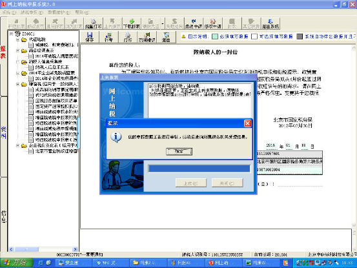Select the 北京市营业税改征增值 tree item

click(x=56, y=151)
